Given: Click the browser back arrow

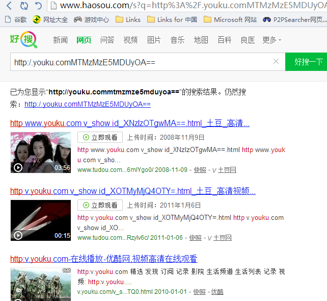Looking at the screenshot, I should (9, 6).
